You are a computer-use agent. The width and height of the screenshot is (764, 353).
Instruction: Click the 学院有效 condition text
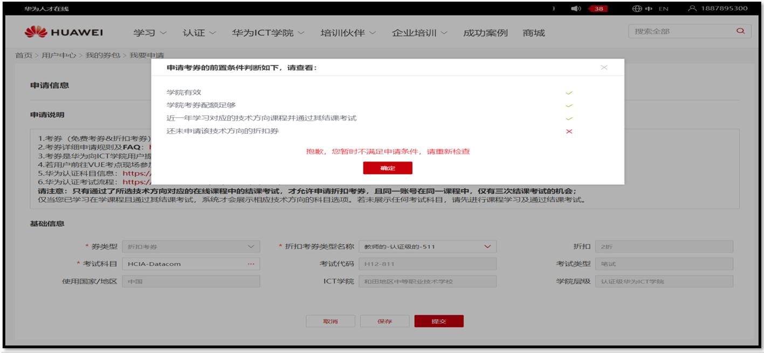(184, 93)
